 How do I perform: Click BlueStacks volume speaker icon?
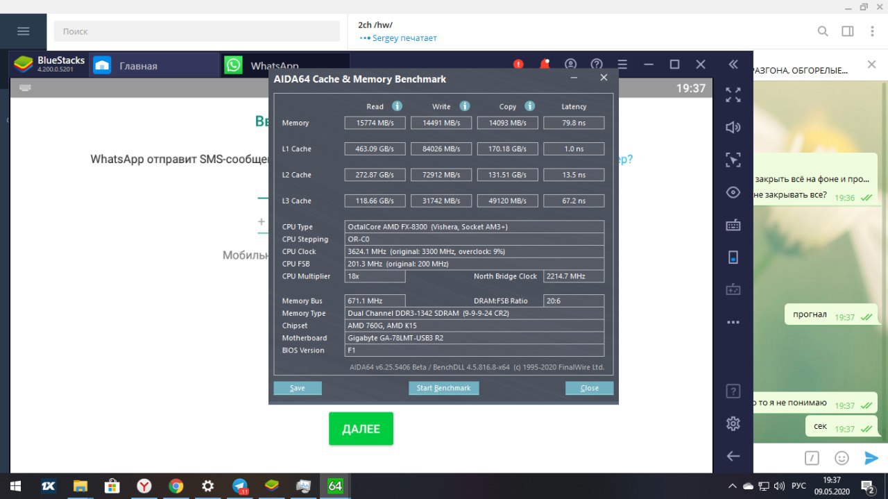pyautogui.click(x=733, y=127)
